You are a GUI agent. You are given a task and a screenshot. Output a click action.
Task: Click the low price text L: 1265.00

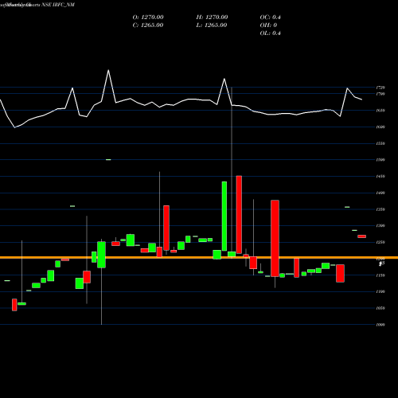(x=212, y=25)
